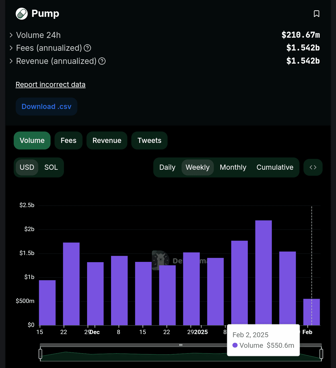Switch currency to SOL
Viewport: 336px width, 368px height.
pos(51,167)
